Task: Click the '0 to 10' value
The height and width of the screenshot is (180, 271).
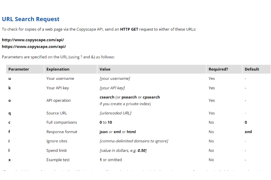Action: point(106,122)
